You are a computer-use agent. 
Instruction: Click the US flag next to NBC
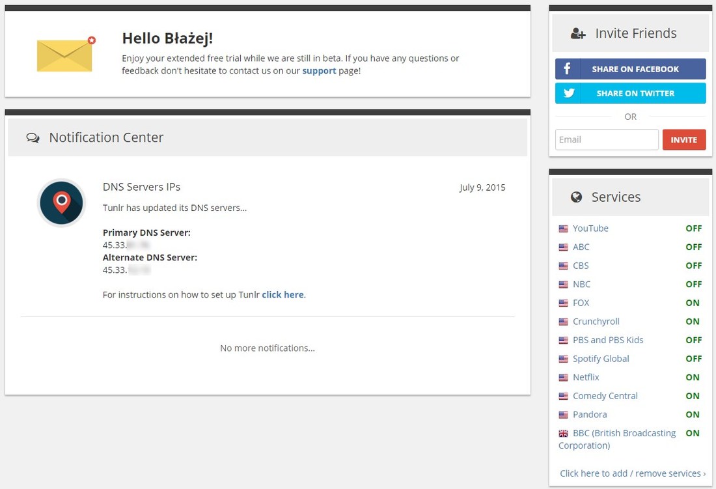click(564, 285)
